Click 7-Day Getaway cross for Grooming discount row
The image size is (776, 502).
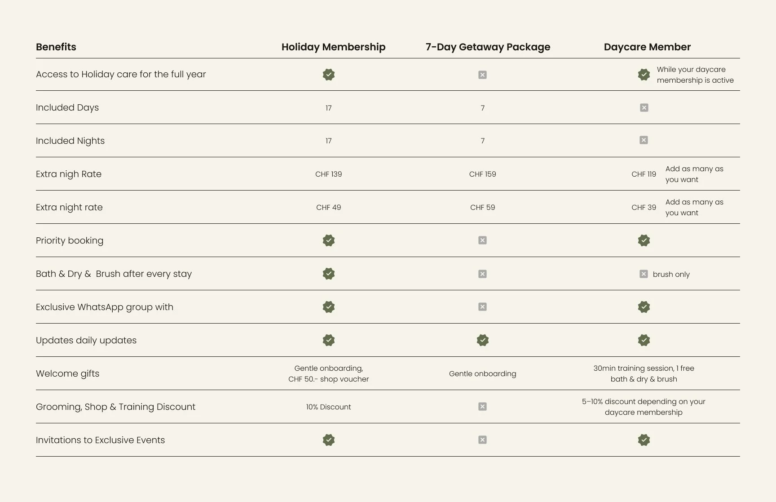click(482, 407)
